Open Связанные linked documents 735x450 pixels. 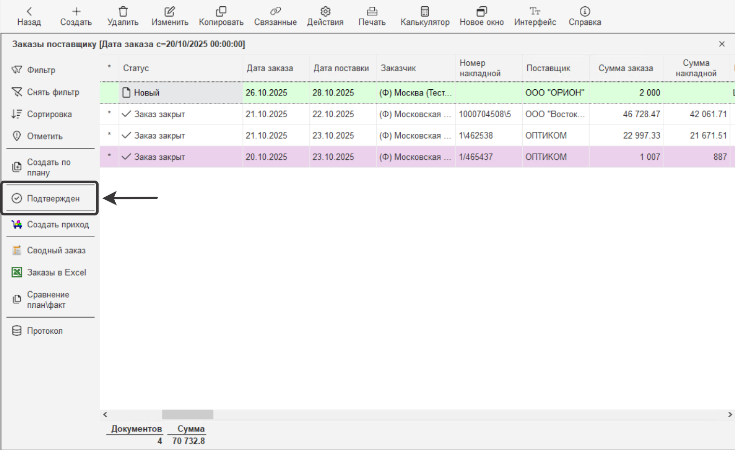click(275, 11)
